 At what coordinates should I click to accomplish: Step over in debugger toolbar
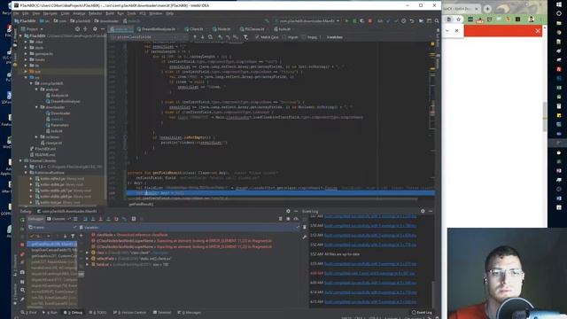pyautogui.click(x=85, y=219)
